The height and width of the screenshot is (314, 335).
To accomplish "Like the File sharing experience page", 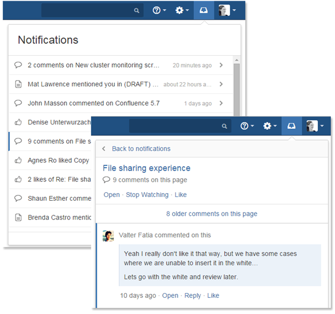I will tap(180, 195).
